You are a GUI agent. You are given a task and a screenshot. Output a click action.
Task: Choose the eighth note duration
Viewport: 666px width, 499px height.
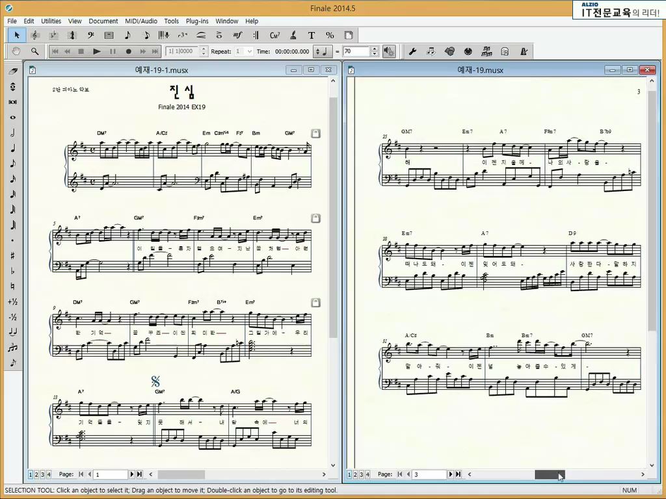click(x=13, y=163)
